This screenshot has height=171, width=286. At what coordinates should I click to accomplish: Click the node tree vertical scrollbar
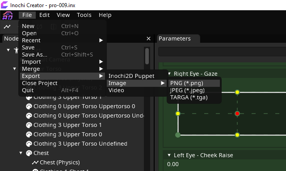click(x=147, y=56)
